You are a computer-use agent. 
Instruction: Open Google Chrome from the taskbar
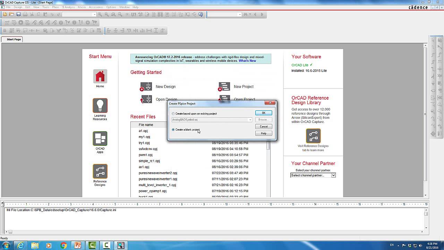(63, 245)
